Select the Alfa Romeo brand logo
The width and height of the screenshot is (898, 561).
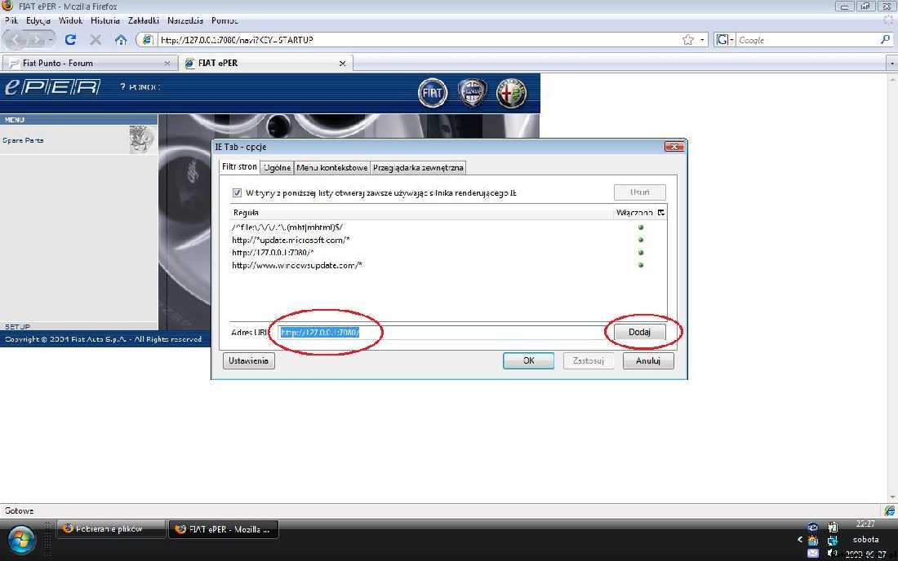(511, 93)
